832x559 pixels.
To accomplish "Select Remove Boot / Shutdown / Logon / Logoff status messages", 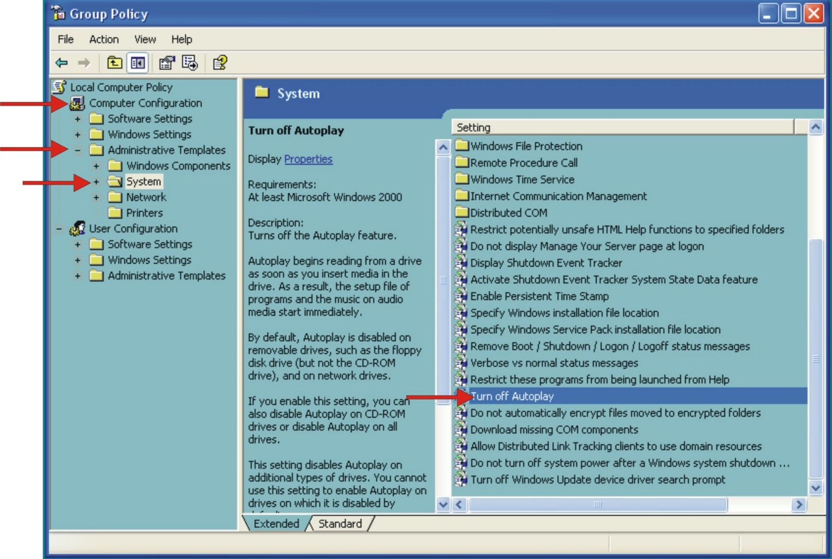I will click(610, 346).
